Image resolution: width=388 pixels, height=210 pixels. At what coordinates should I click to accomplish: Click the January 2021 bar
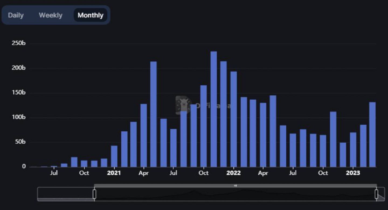click(114, 156)
